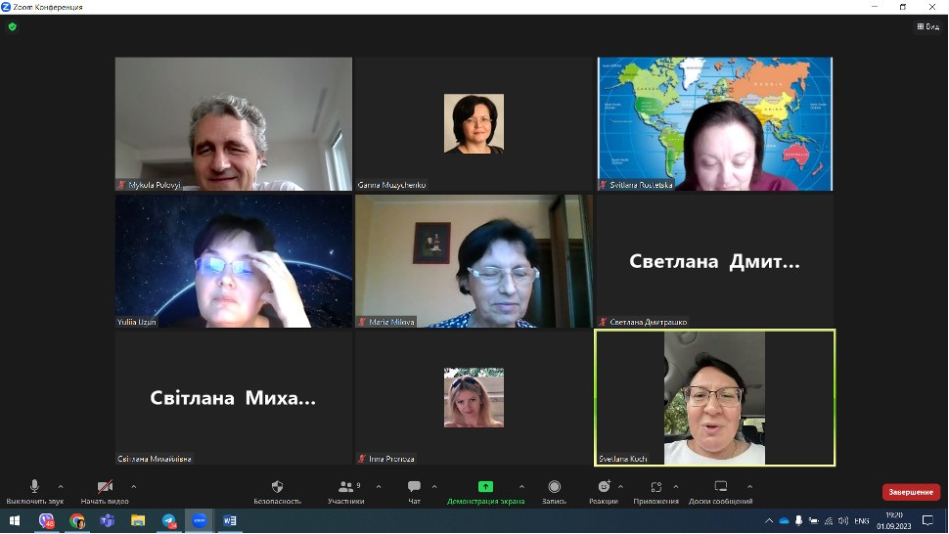Open Microsoft Teams from the taskbar
This screenshot has height=534, width=949.
(107, 520)
